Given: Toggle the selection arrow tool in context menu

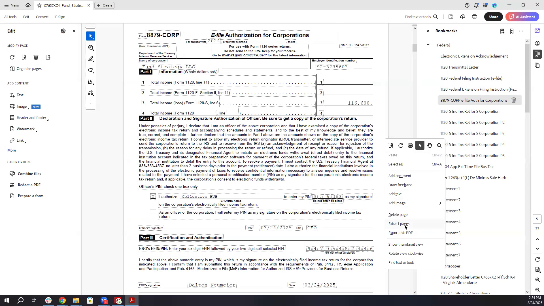Looking at the screenshot, I should click(420, 146).
